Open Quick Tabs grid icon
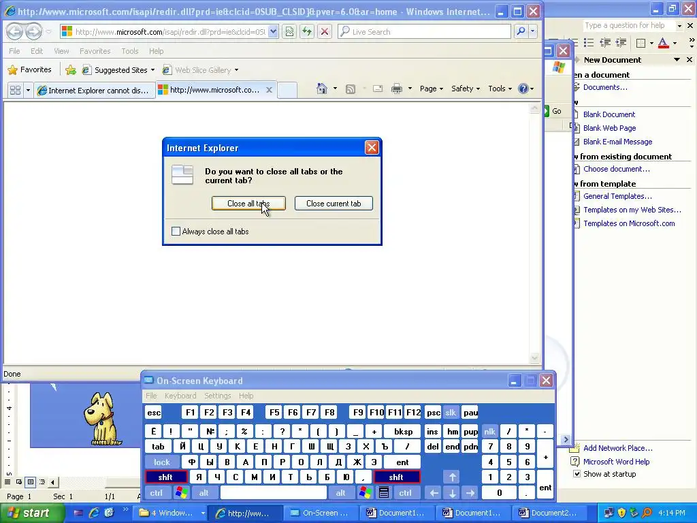The image size is (697, 523). coord(15,91)
